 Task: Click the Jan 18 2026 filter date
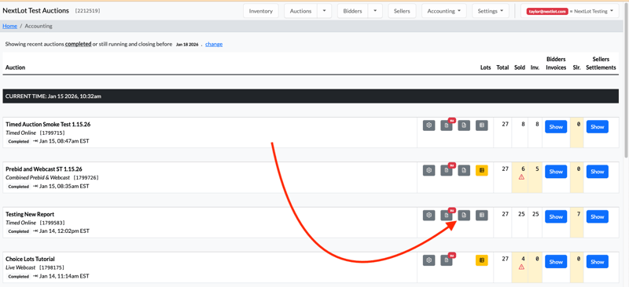187,45
